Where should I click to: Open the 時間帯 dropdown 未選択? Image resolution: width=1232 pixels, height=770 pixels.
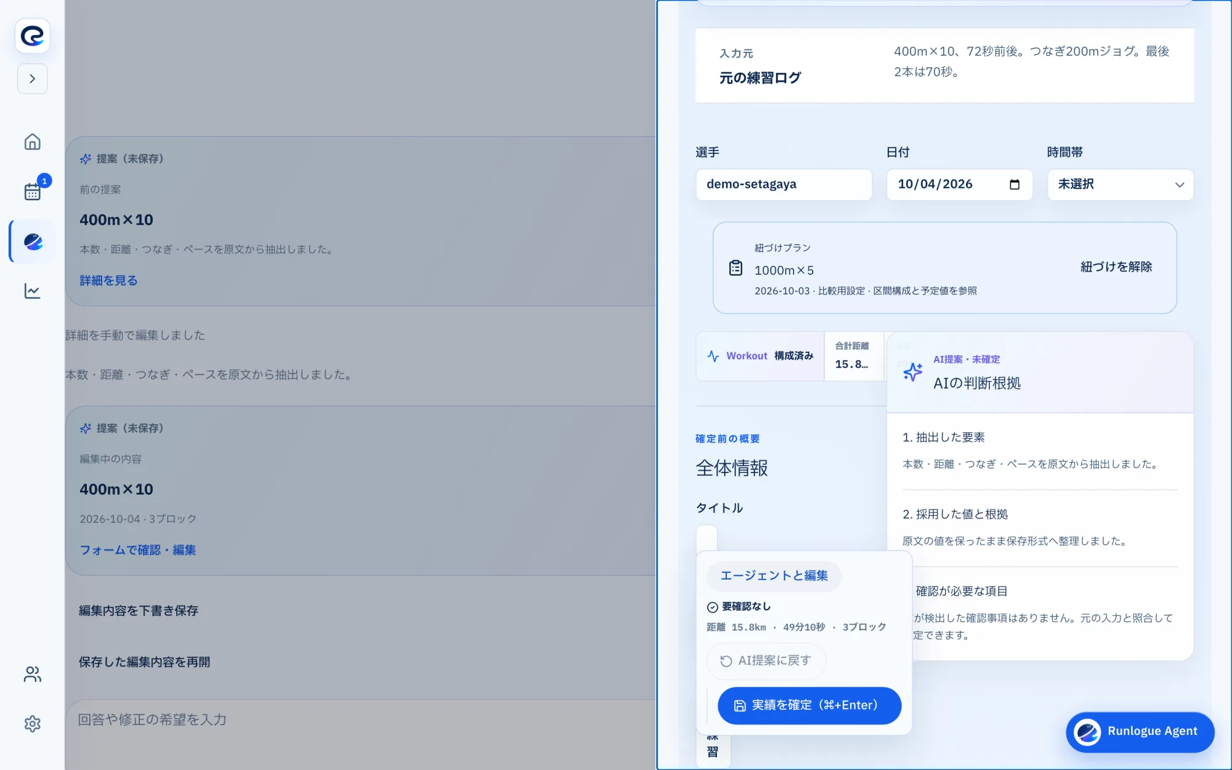1120,184
